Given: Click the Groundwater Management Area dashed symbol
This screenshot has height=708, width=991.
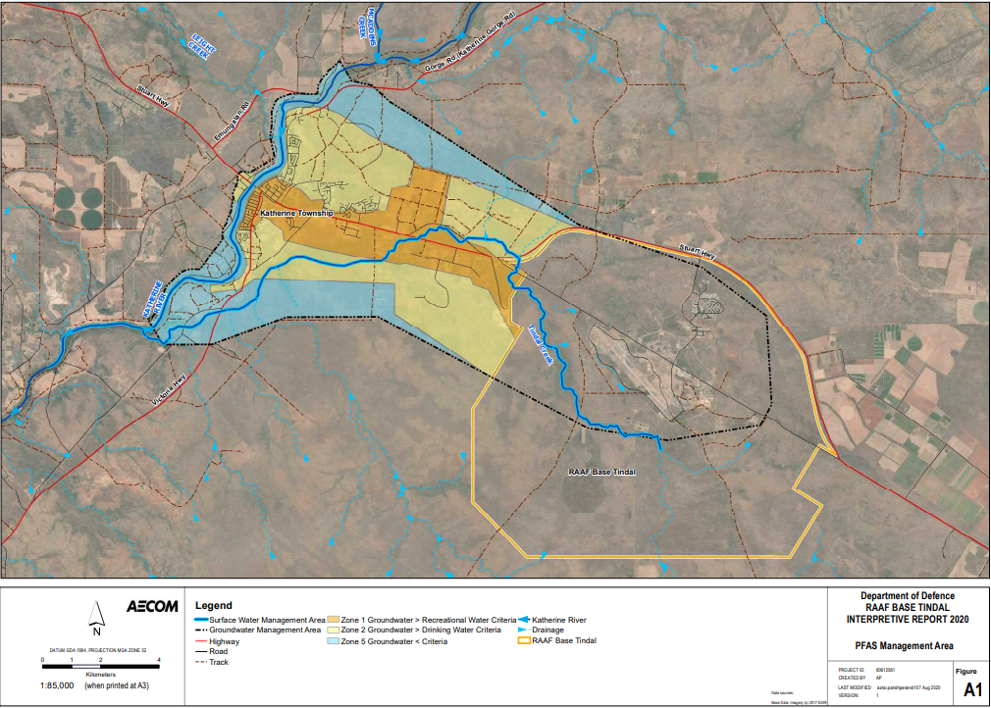Looking at the screenshot, I should click(201, 631).
